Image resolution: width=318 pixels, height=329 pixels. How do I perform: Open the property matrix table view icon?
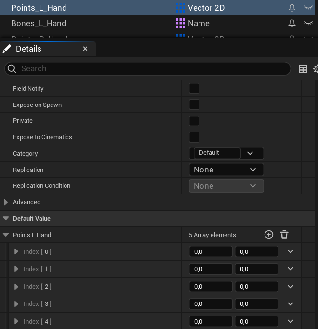[303, 69]
